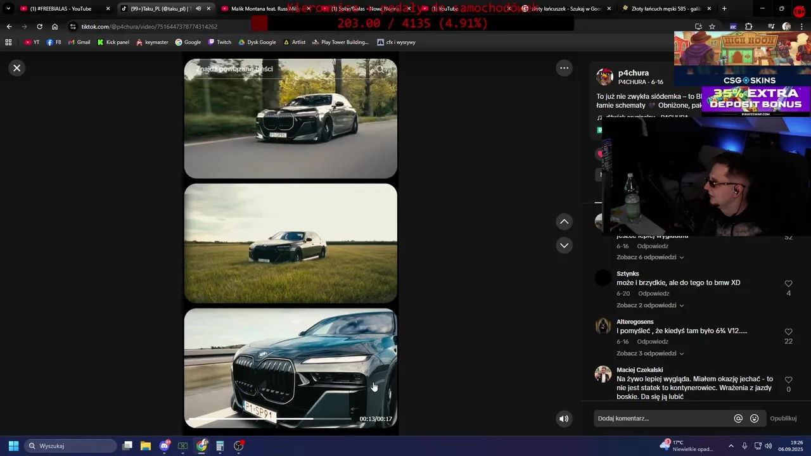Switch to the Złoty łańcuch męski 585 tab
811x456 pixels.
pyautogui.click(x=667, y=9)
